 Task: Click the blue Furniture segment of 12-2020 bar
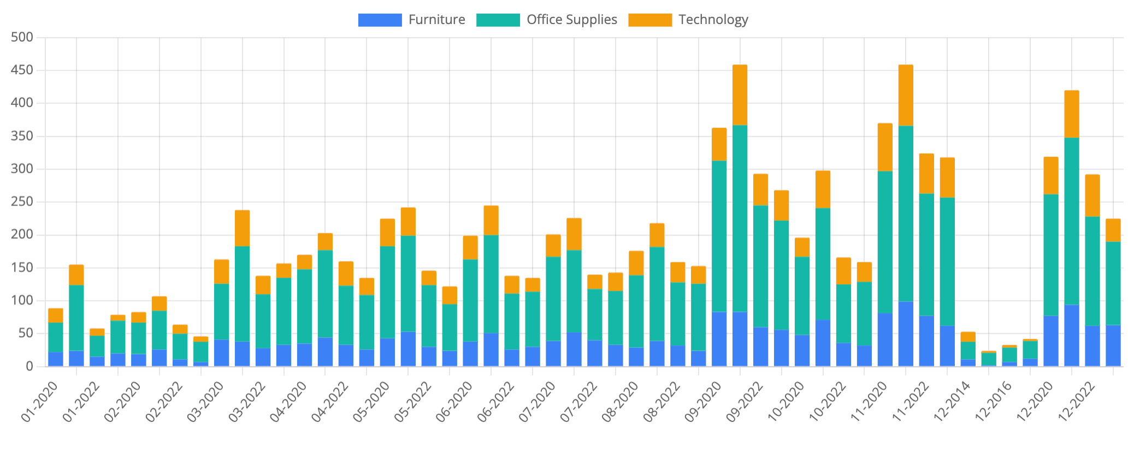[1051, 340]
